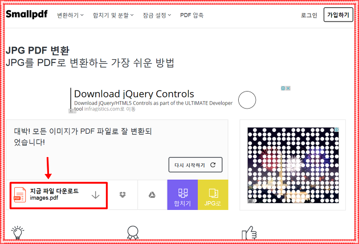Click the 가입하기 sign-up button
This screenshot has height=244, width=359.
tap(338, 15)
